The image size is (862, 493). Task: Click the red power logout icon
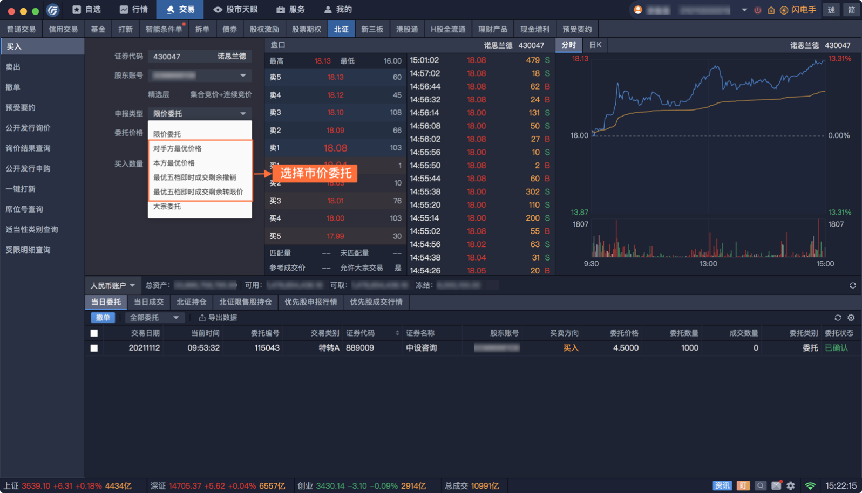click(758, 10)
